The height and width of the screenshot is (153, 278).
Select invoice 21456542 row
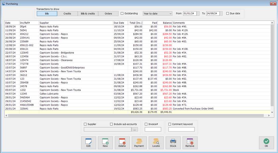point(138,101)
